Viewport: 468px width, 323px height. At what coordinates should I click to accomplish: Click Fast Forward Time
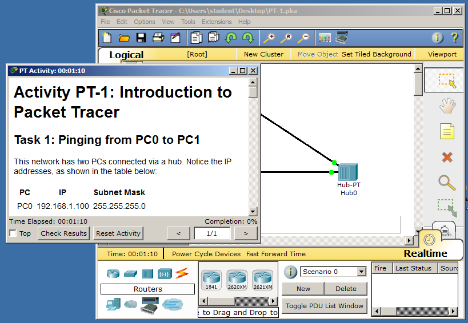coord(276,254)
